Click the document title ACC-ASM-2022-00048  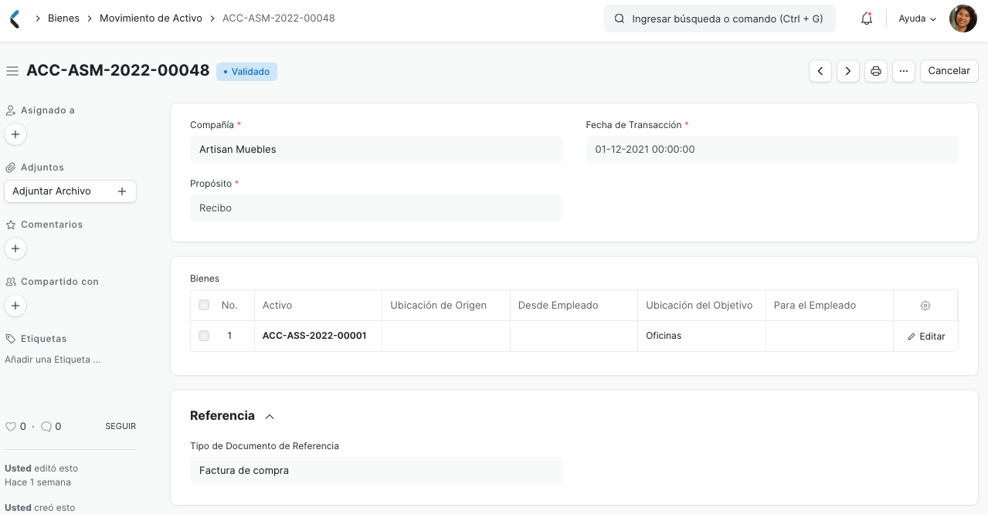click(118, 70)
